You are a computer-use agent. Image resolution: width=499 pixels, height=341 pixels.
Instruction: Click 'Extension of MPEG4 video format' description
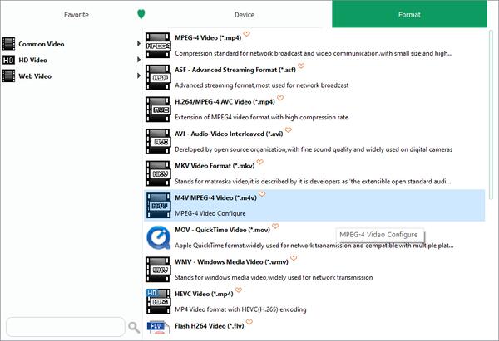(x=261, y=118)
